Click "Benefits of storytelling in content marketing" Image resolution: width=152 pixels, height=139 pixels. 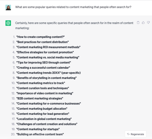[x=46, y=78]
